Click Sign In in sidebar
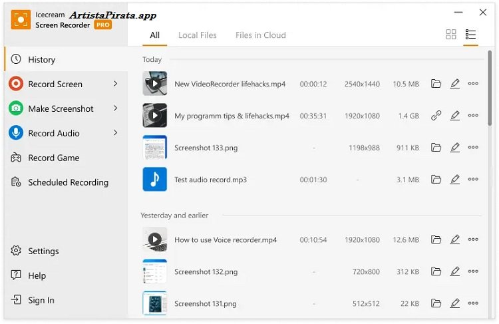The height and width of the screenshot is (324, 499). point(41,301)
